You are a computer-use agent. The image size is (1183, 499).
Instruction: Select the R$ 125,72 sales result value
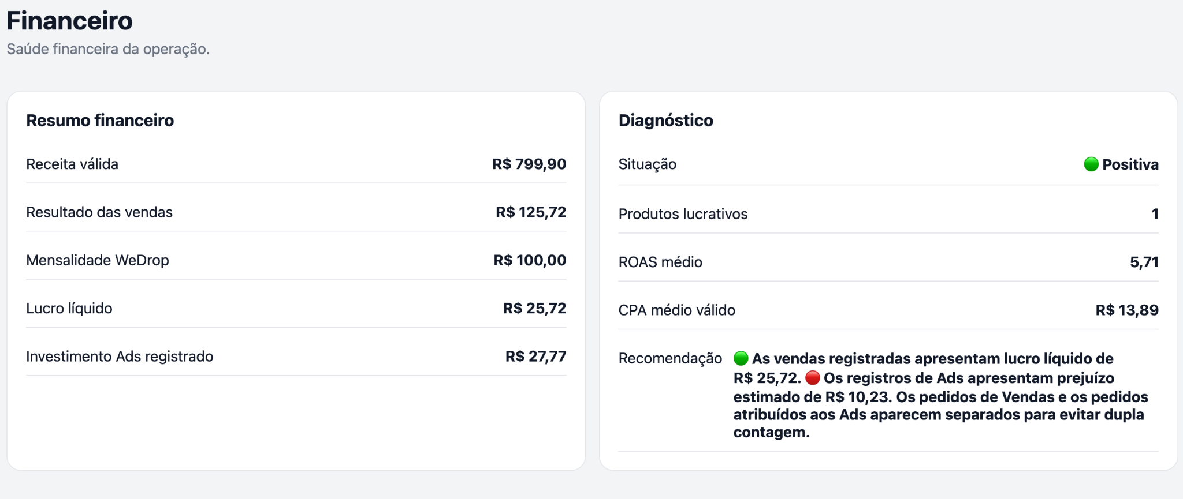coord(531,212)
